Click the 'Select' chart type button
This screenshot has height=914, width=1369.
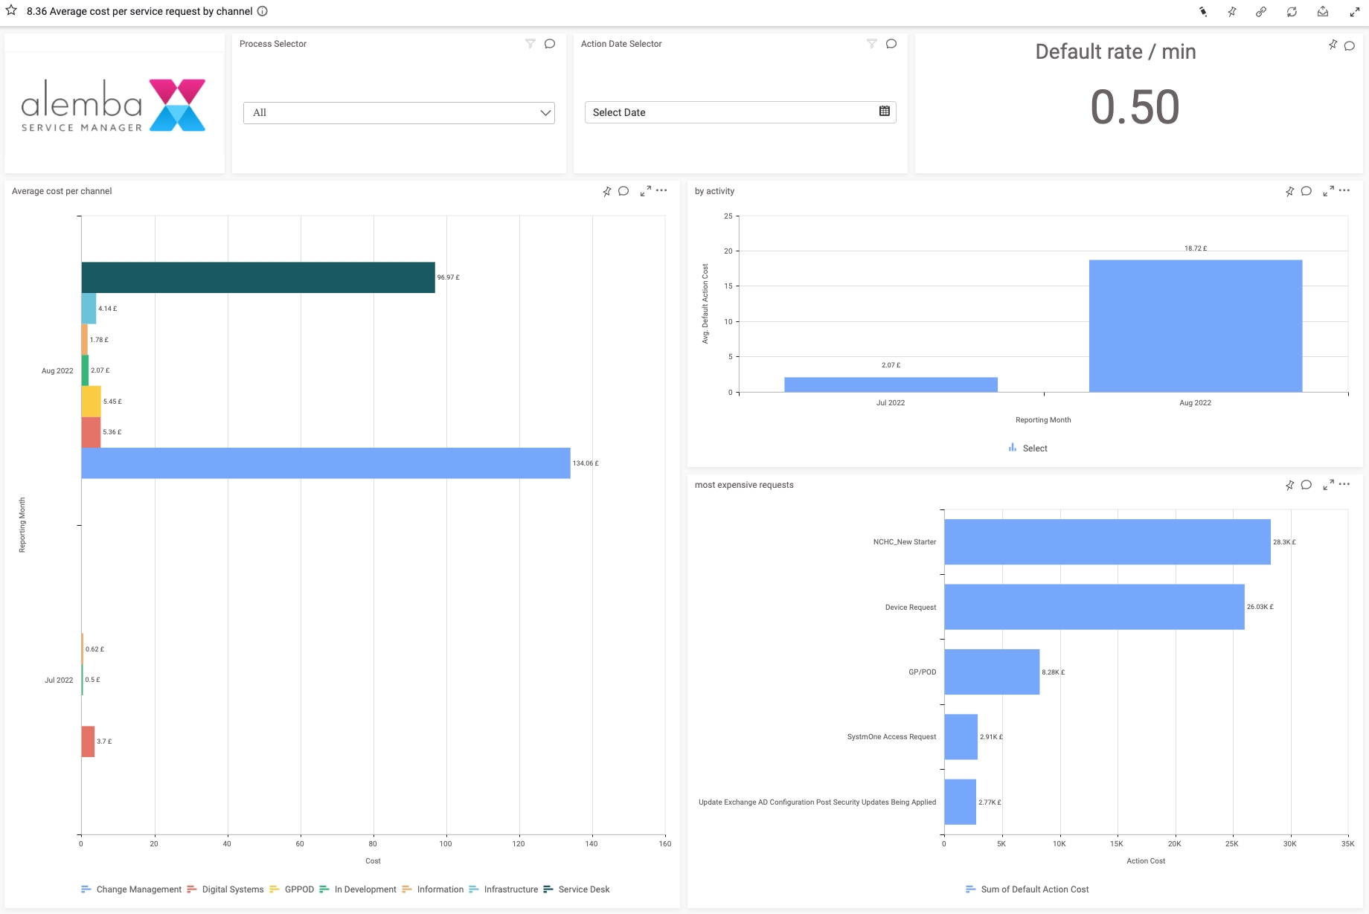coord(1028,448)
